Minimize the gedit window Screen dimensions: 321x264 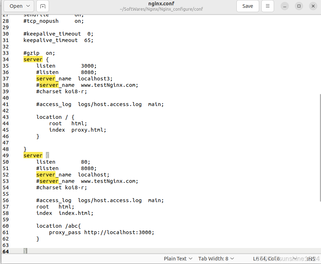coord(284,6)
